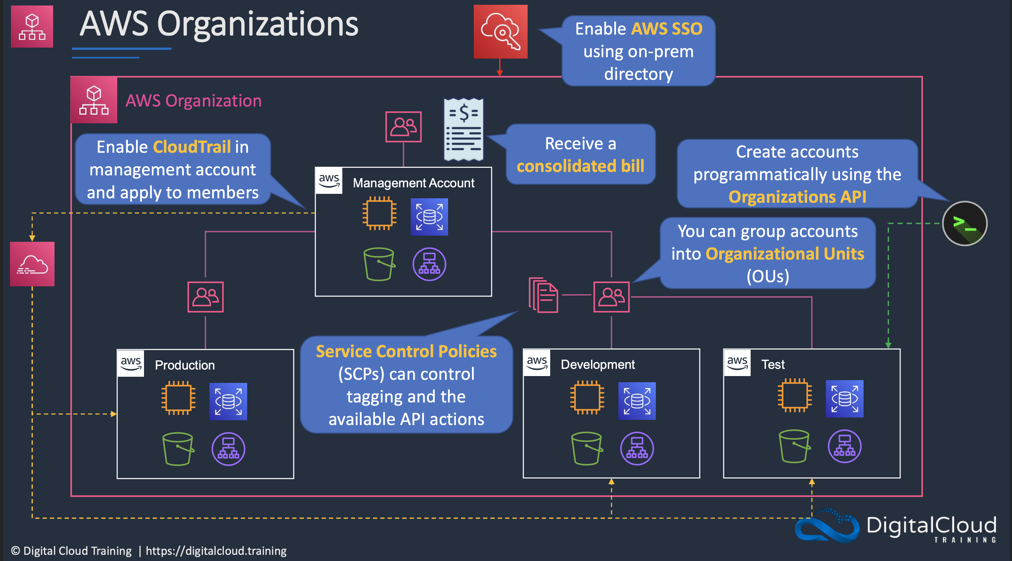Click the pink 'AWS Organization' label
This screenshot has height=561, width=1012.
193,101
